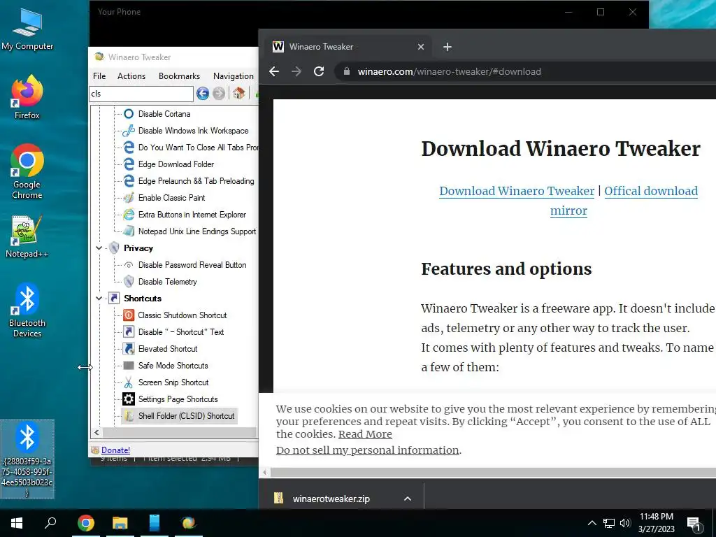Open the Windows Start menu
The image size is (716, 537).
pyautogui.click(x=17, y=523)
